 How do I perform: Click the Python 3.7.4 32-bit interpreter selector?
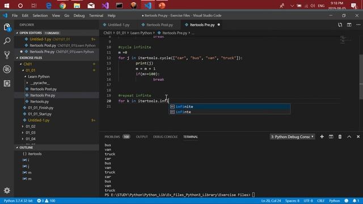click(x=18, y=201)
